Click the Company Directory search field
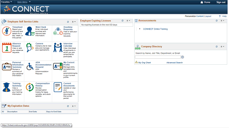 click(x=158, y=57)
